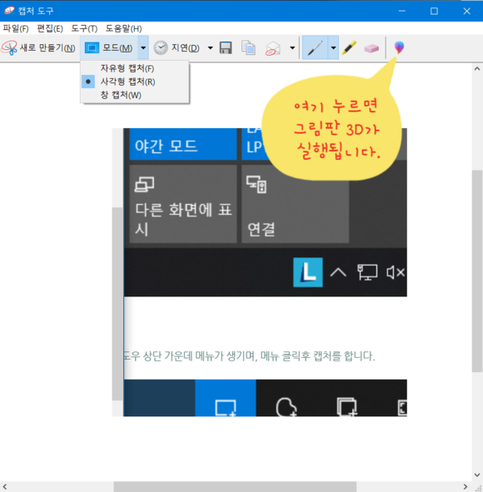483x492 pixels.
Task: Open the 모드 capture mode button
Action: pyautogui.click(x=109, y=48)
